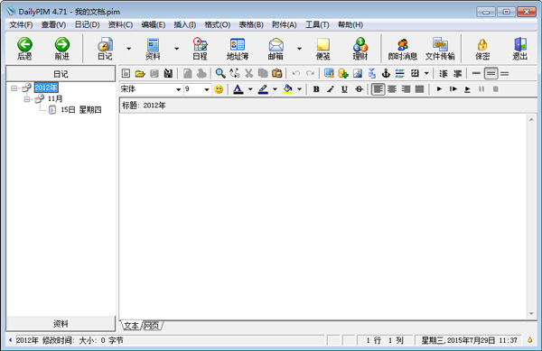This screenshot has height=351, width=542.
Task: Open the 日记 diary module icon
Action: point(105,49)
